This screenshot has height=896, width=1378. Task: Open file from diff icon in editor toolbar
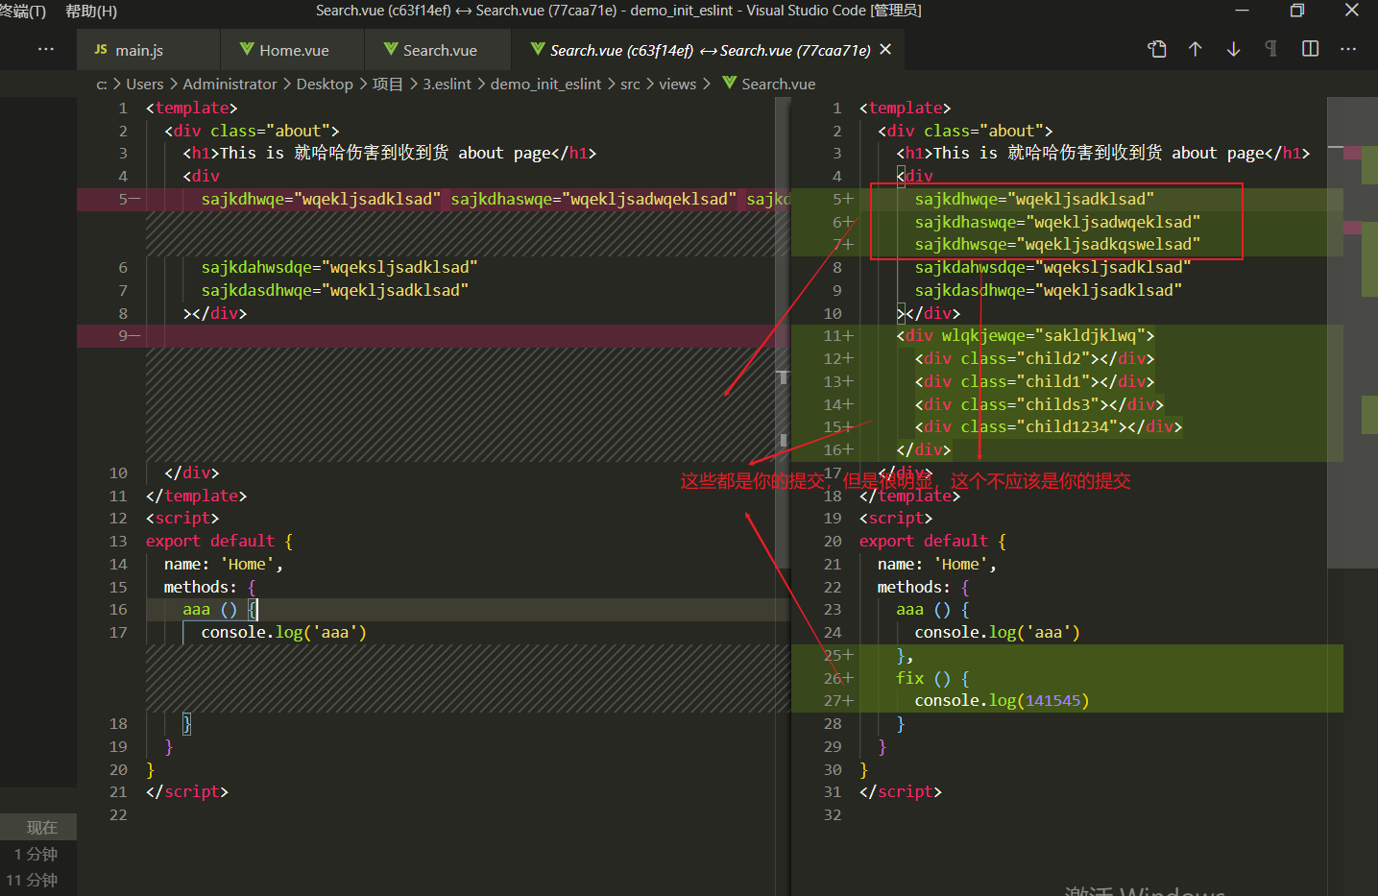(1157, 49)
